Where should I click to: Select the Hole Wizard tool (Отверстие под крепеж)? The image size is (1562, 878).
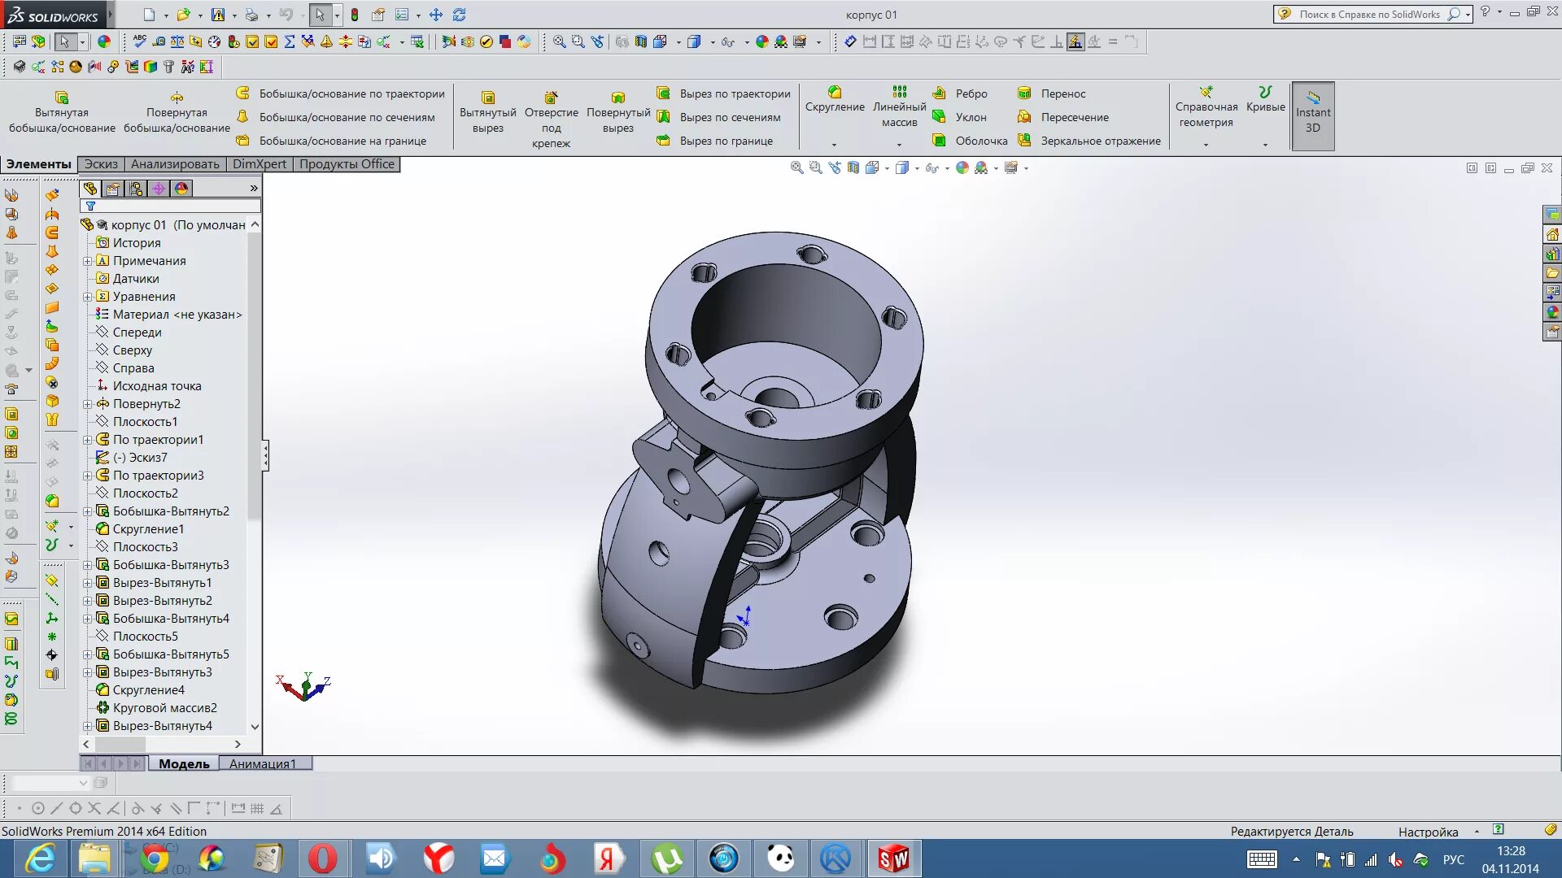tap(551, 99)
